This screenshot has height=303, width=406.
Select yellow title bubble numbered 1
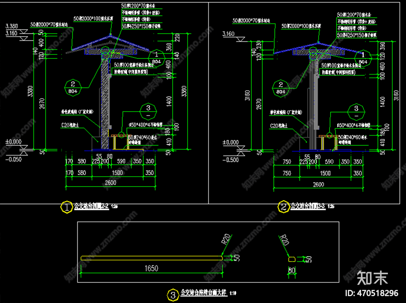pyautogui.click(x=67, y=208)
